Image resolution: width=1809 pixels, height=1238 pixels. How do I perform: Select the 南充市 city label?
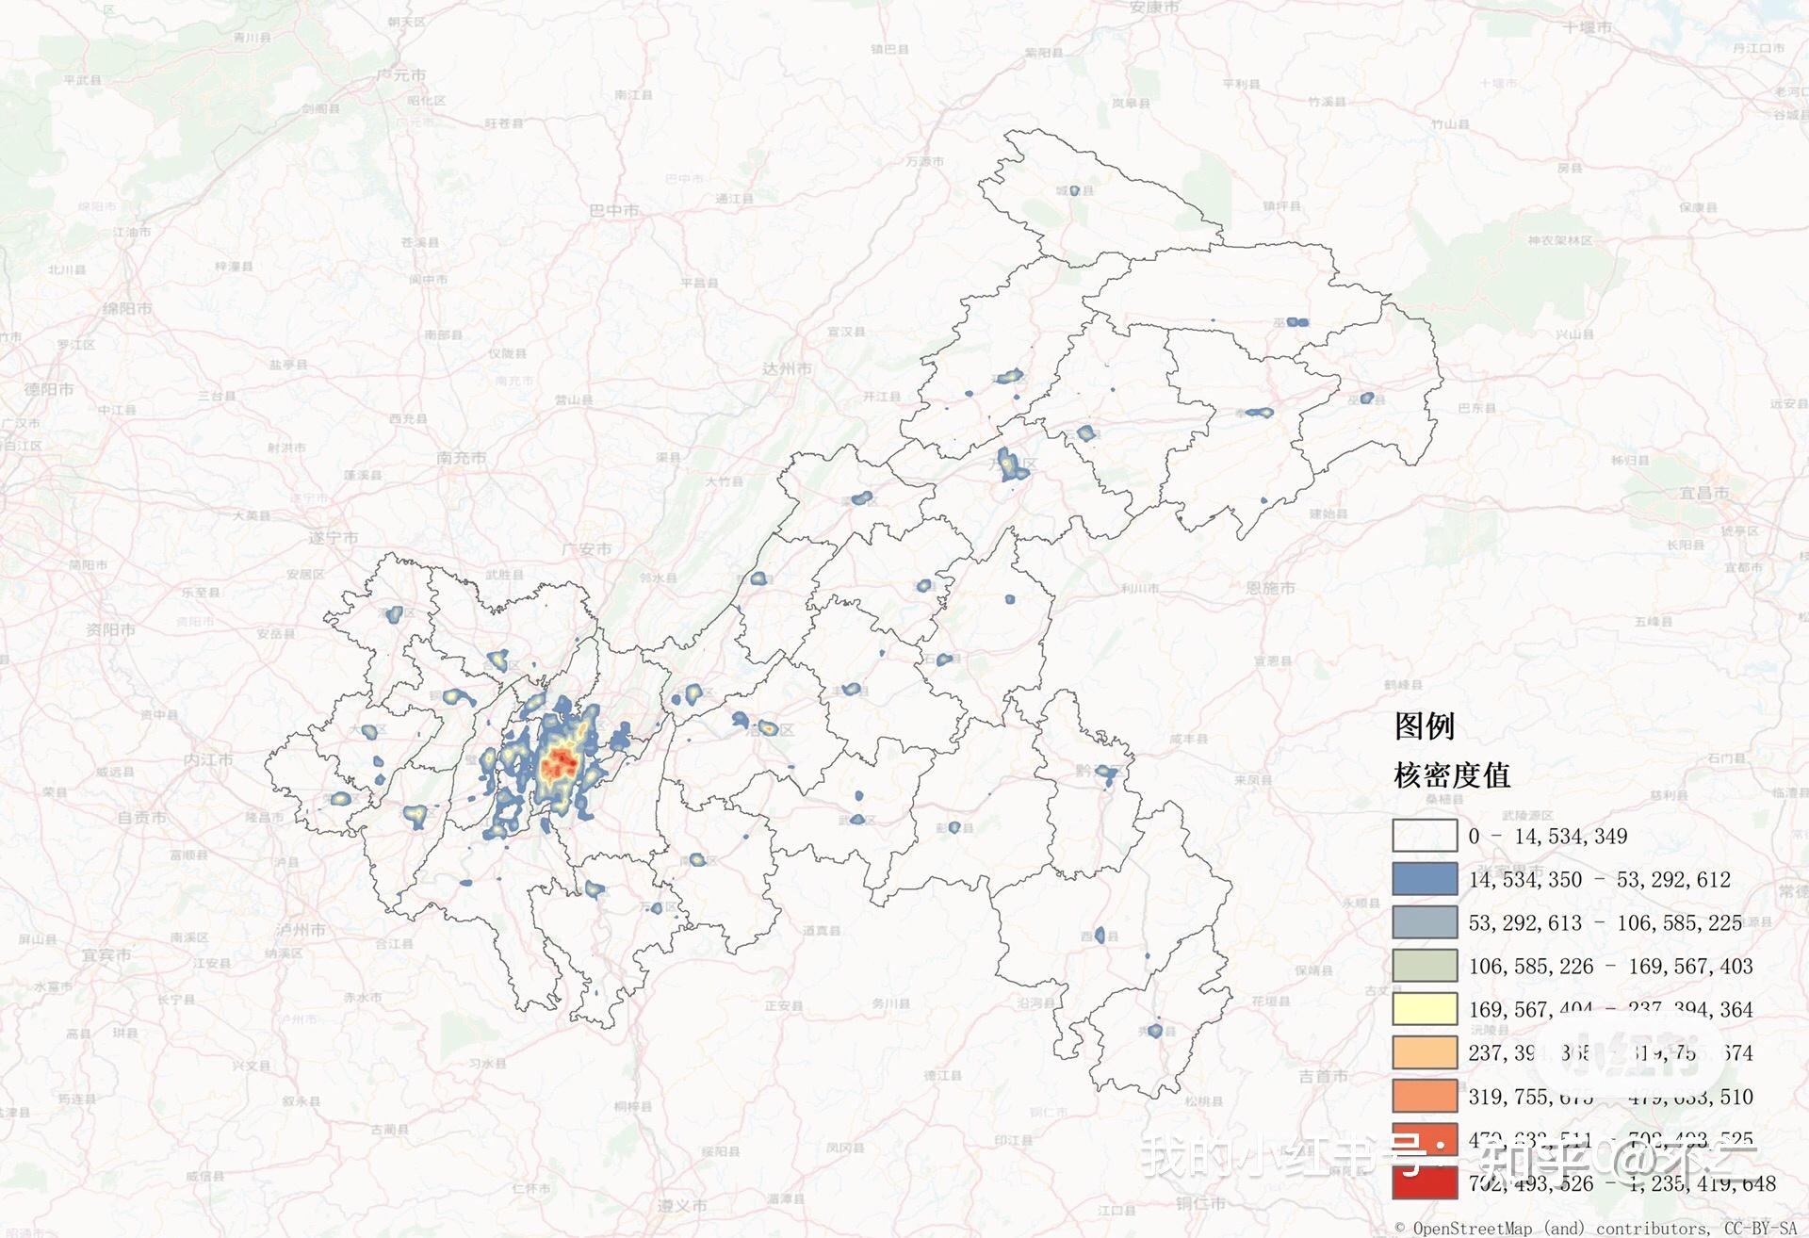click(x=462, y=458)
